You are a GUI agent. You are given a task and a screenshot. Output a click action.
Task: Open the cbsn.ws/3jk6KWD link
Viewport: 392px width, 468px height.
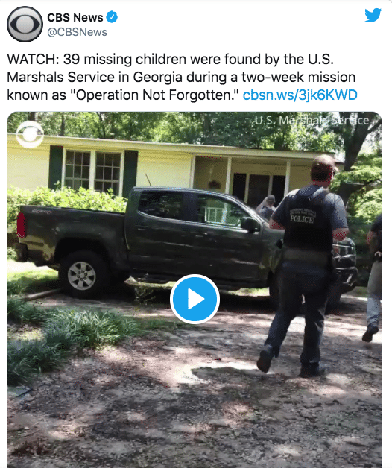(300, 95)
